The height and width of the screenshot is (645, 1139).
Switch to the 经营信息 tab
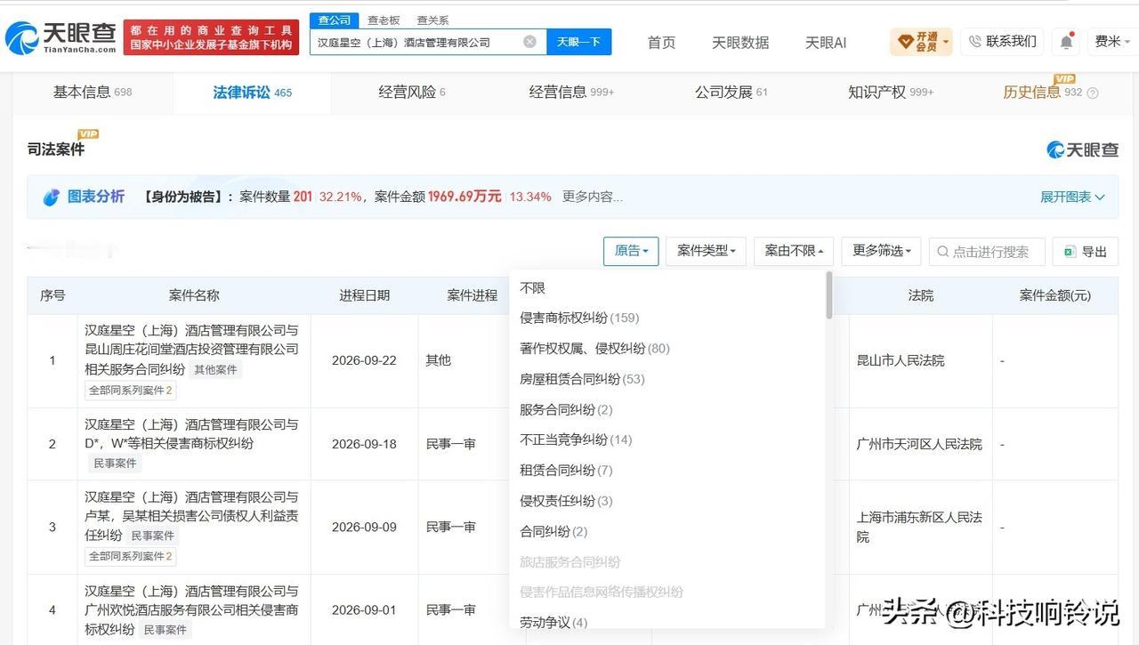tap(571, 93)
